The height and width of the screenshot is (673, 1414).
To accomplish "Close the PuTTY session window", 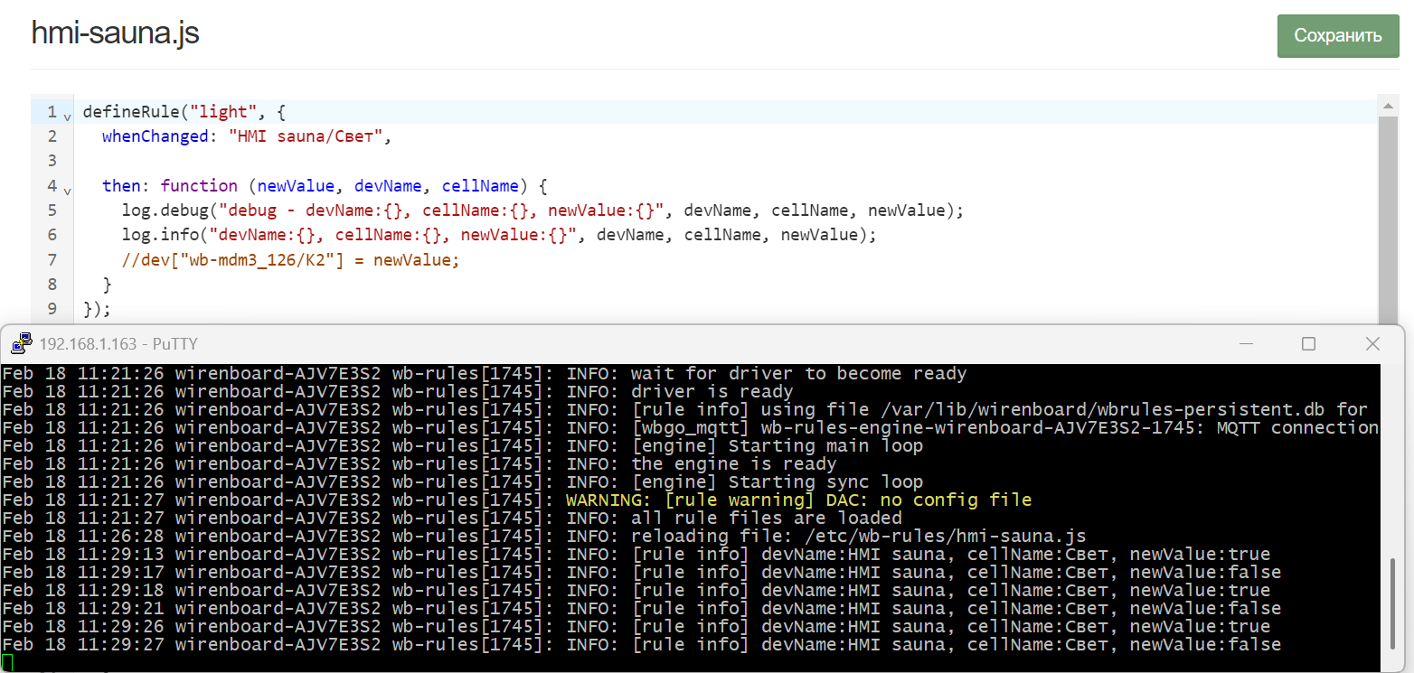I will tap(1372, 343).
